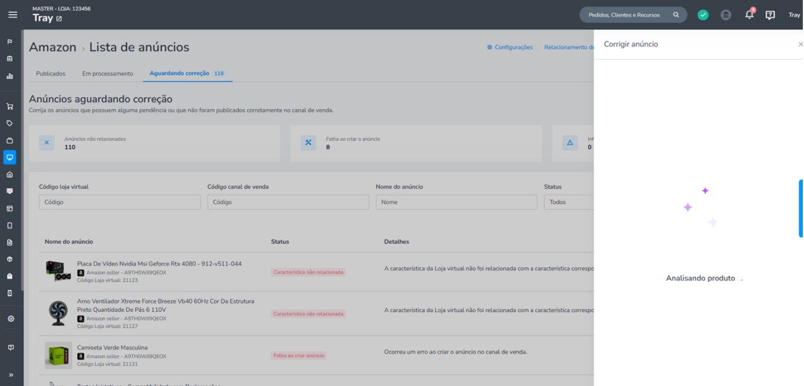Click Código Loja virtual: 21121 text
This screenshot has height=386, width=804.
[107, 364]
